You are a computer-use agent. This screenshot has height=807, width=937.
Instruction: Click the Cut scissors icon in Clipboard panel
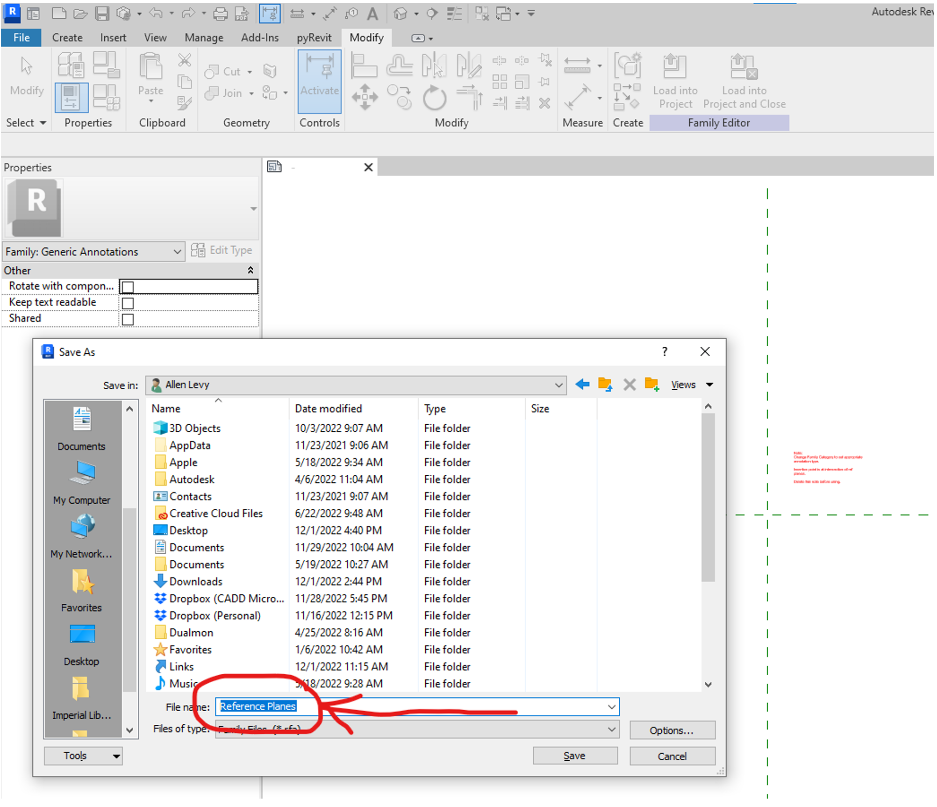coord(185,60)
